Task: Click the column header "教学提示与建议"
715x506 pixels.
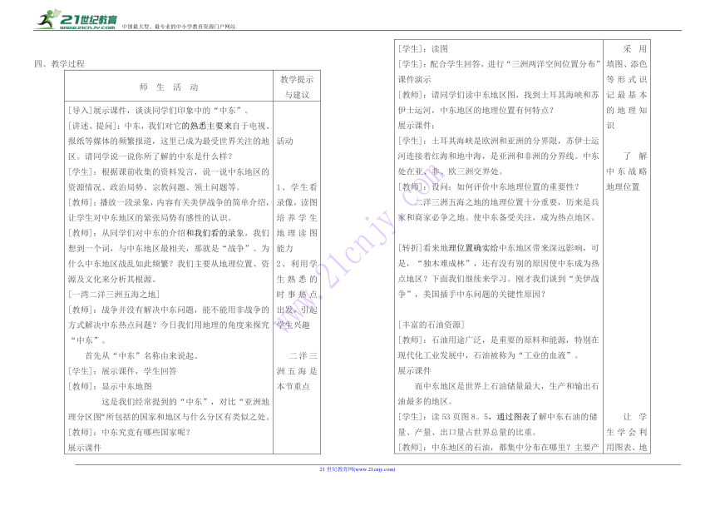Action: 297,87
